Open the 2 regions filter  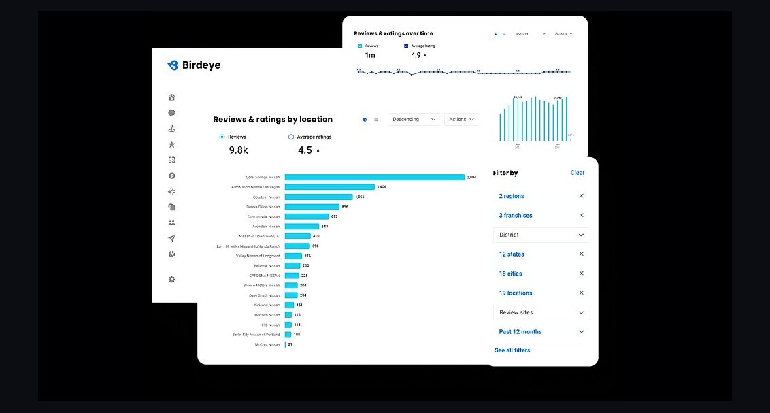coord(512,196)
